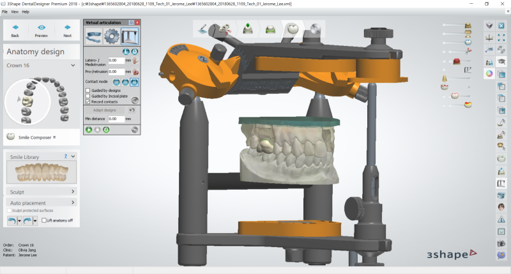The height and width of the screenshot is (274, 511).
Task: Open the warning triangle icon
Action: coord(501,219)
